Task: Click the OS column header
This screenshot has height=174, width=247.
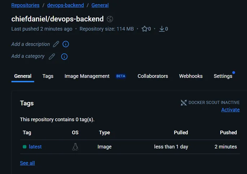Action: [x=75, y=132]
